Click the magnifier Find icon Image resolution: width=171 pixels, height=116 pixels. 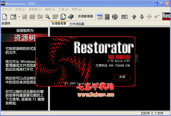point(48,17)
